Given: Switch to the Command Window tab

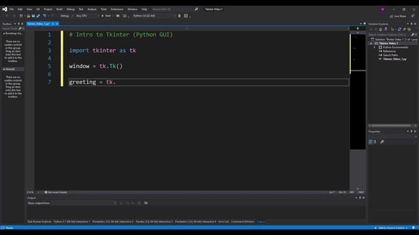Looking at the screenshot, I should pos(243,221).
